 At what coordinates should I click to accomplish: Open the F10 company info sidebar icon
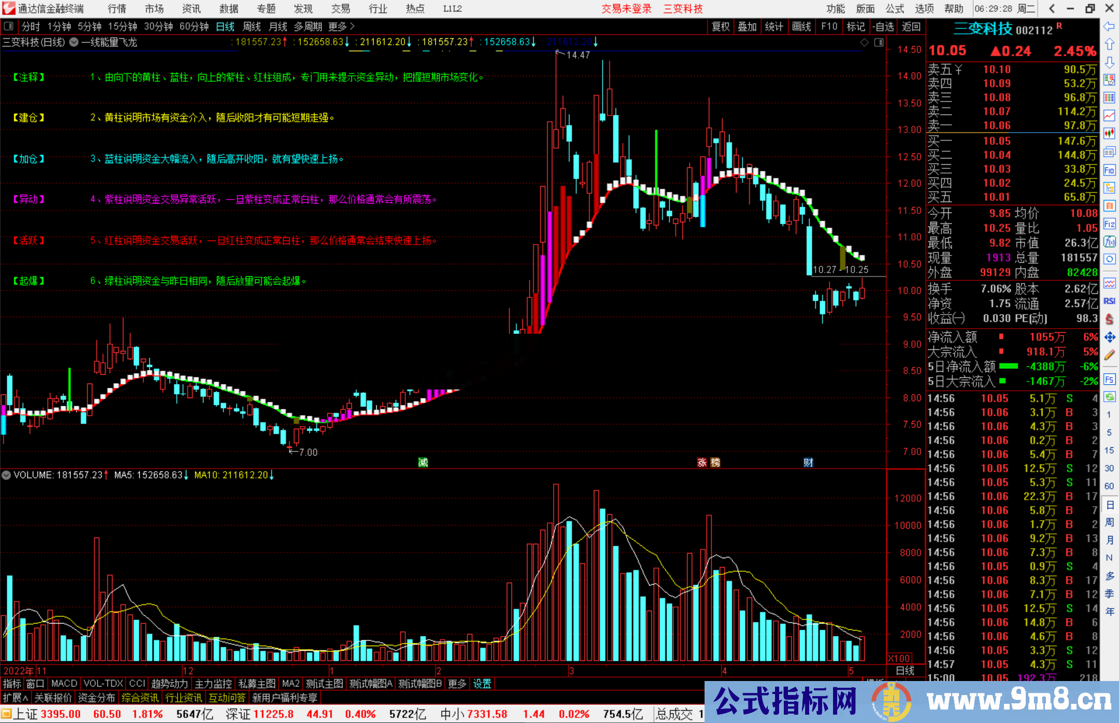tap(1109, 170)
